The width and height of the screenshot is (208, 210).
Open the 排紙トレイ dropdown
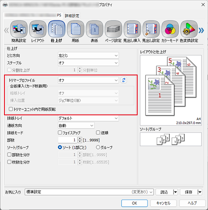pos(89,118)
